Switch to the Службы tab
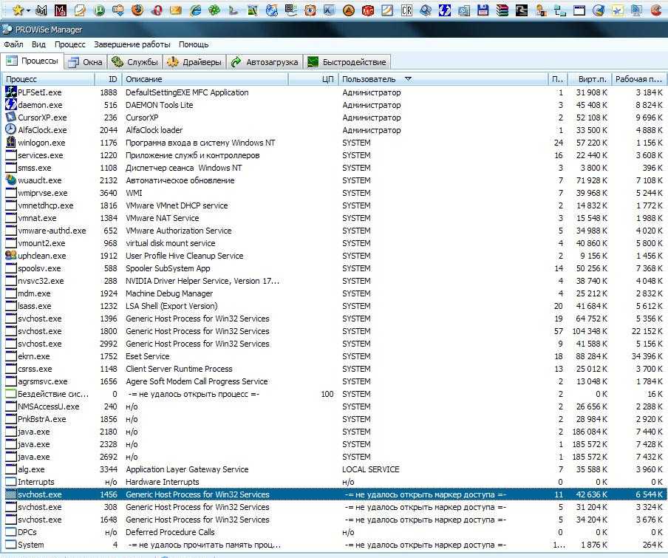This screenshot has height=558, width=668. [x=134, y=62]
